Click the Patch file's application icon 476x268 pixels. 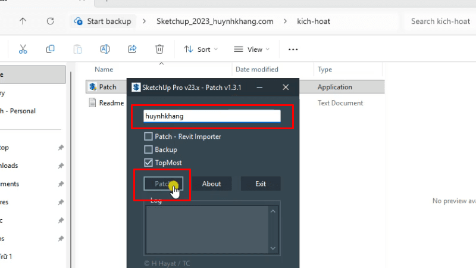pos(93,87)
